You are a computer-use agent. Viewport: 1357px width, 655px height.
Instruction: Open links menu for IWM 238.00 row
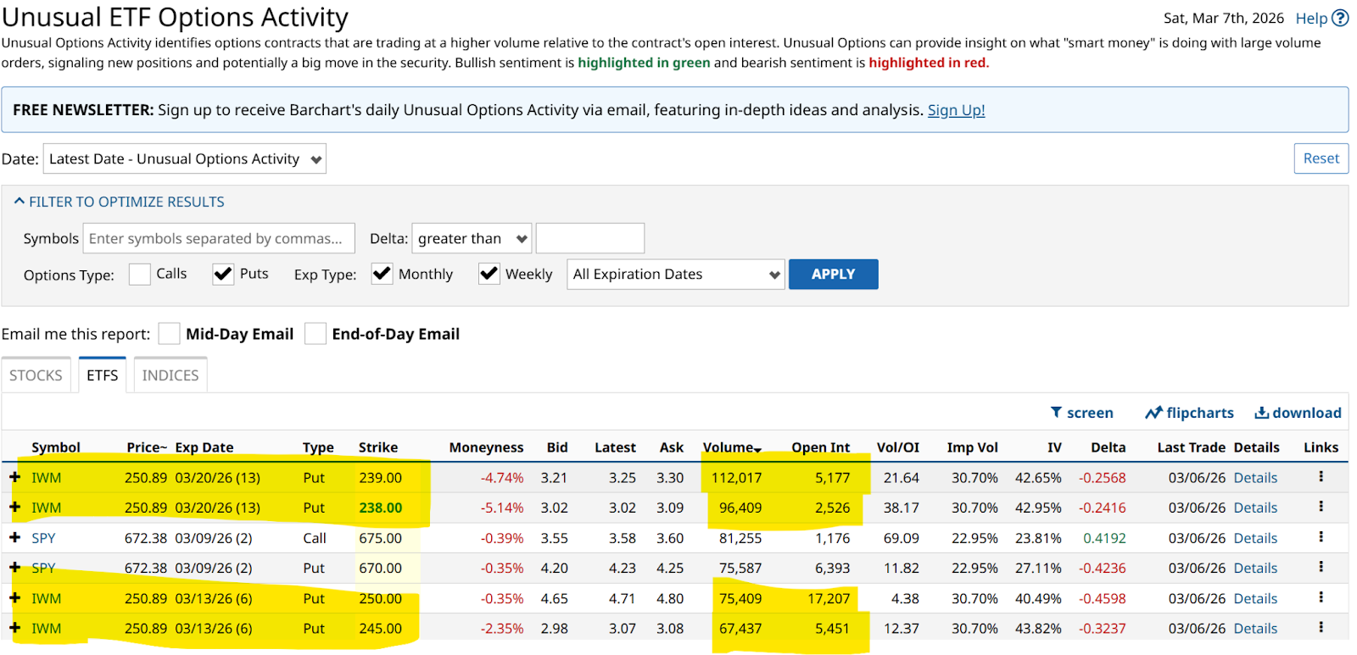(1321, 507)
